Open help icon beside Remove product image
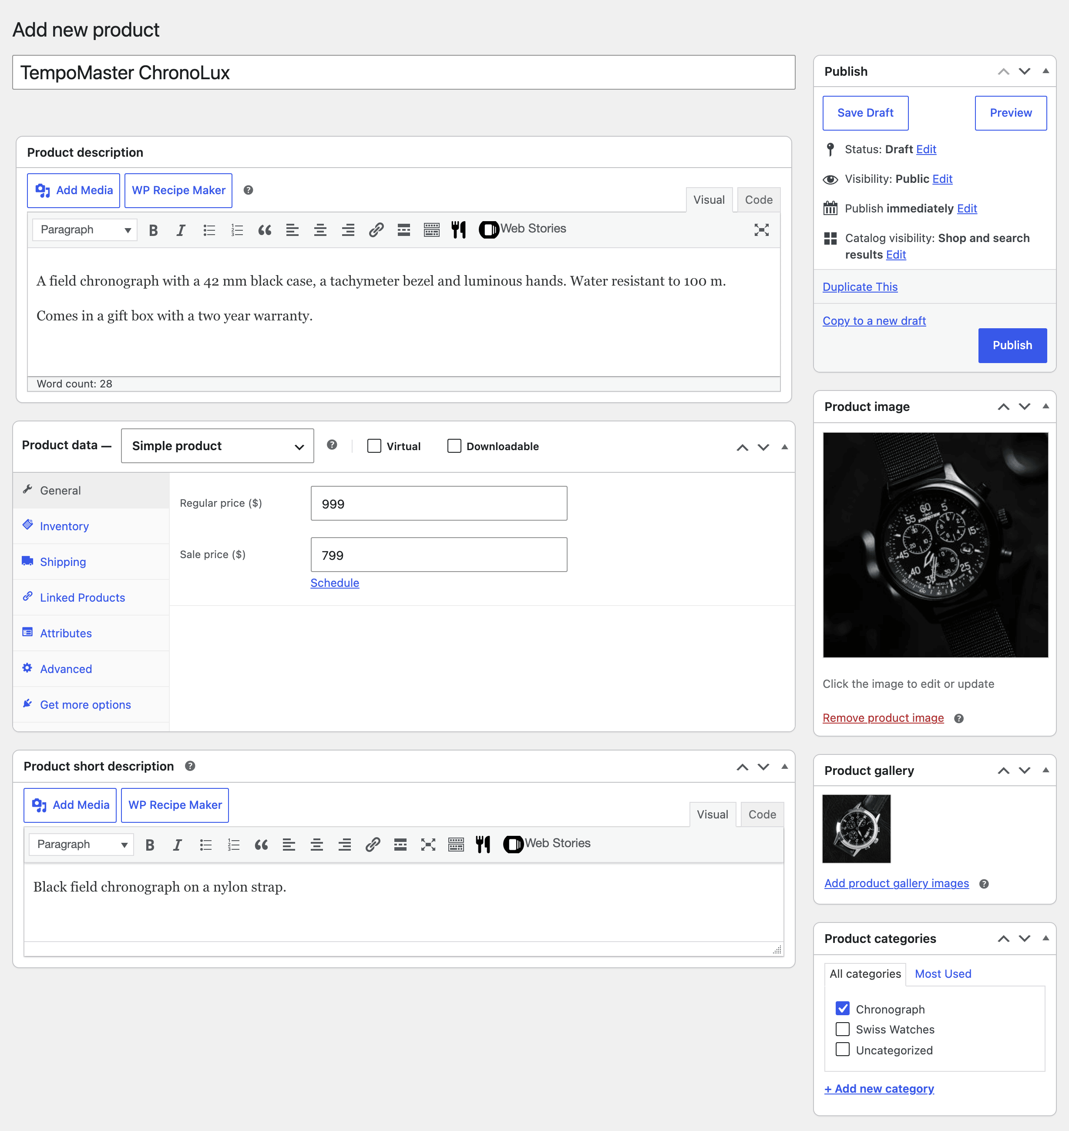Image resolution: width=1069 pixels, height=1131 pixels. click(959, 718)
